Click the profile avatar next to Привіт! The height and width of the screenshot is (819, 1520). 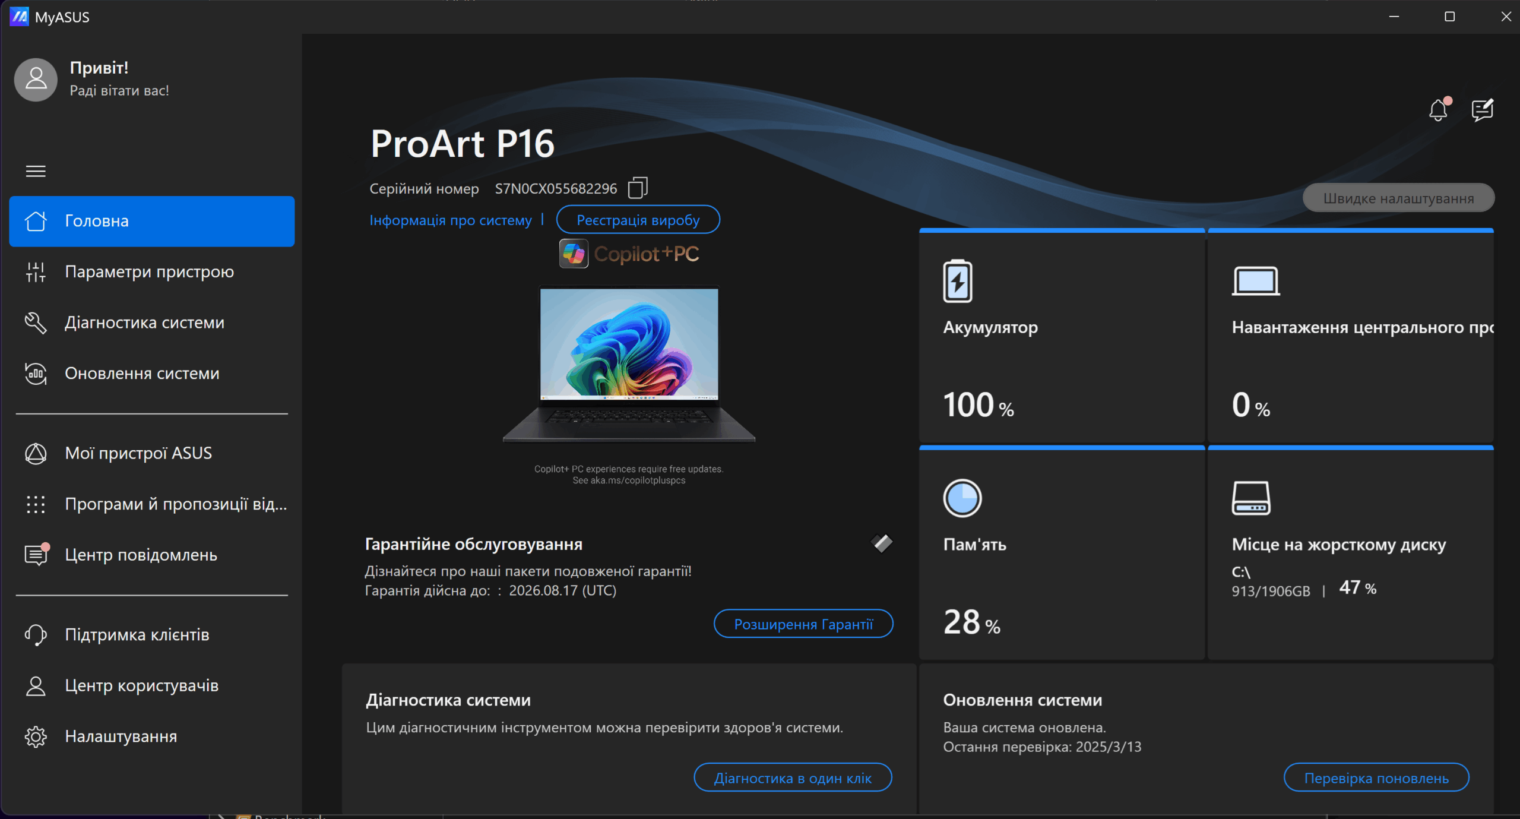(35, 79)
